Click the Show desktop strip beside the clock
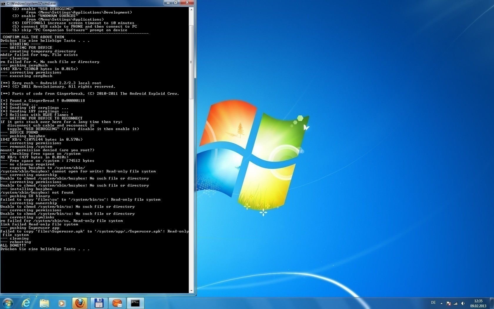The width and height of the screenshot is (494, 309). (x=492, y=303)
